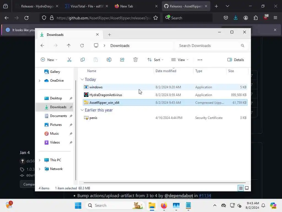
Task: Collapse the Earlier this year group
Action: [82, 110]
